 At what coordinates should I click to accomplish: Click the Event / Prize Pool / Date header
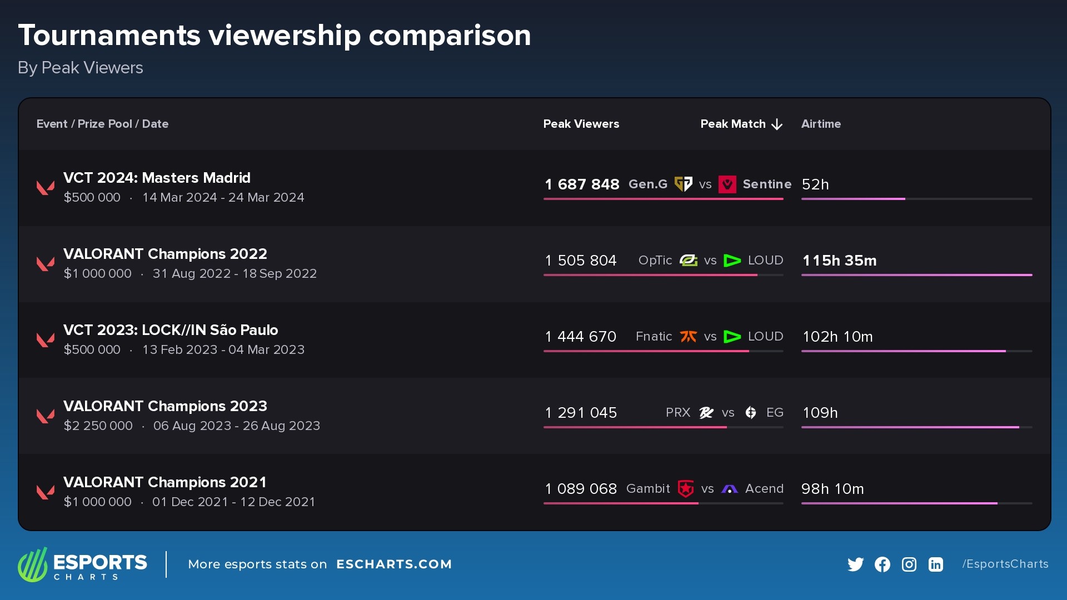coord(102,124)
